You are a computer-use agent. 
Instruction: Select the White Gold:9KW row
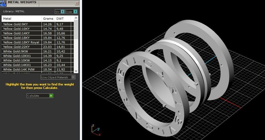tap(38, 51)
